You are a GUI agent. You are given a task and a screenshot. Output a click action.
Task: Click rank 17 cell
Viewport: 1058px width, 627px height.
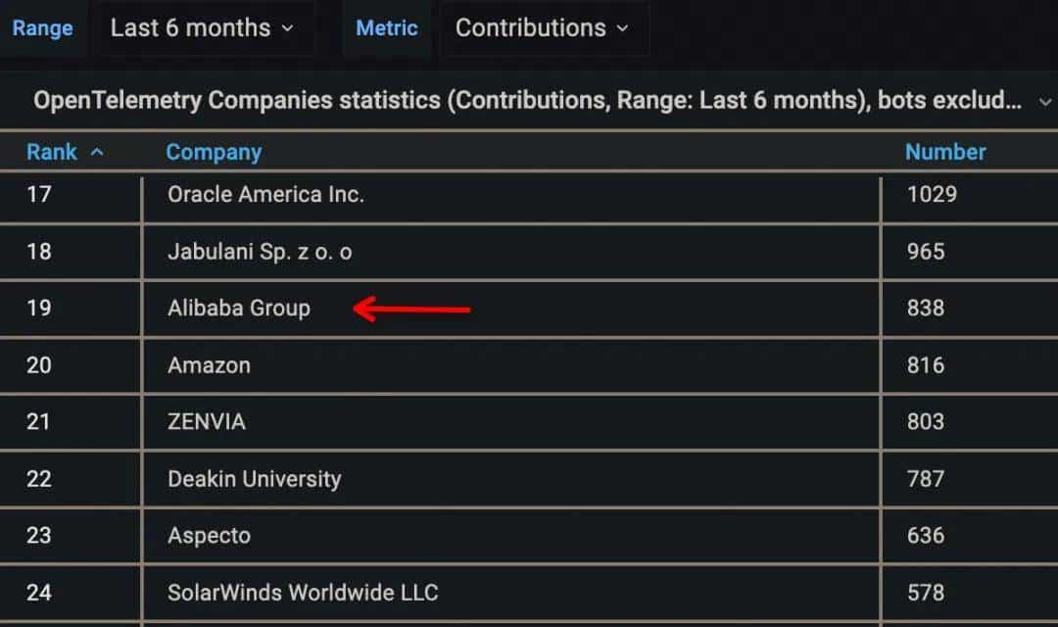39,194
